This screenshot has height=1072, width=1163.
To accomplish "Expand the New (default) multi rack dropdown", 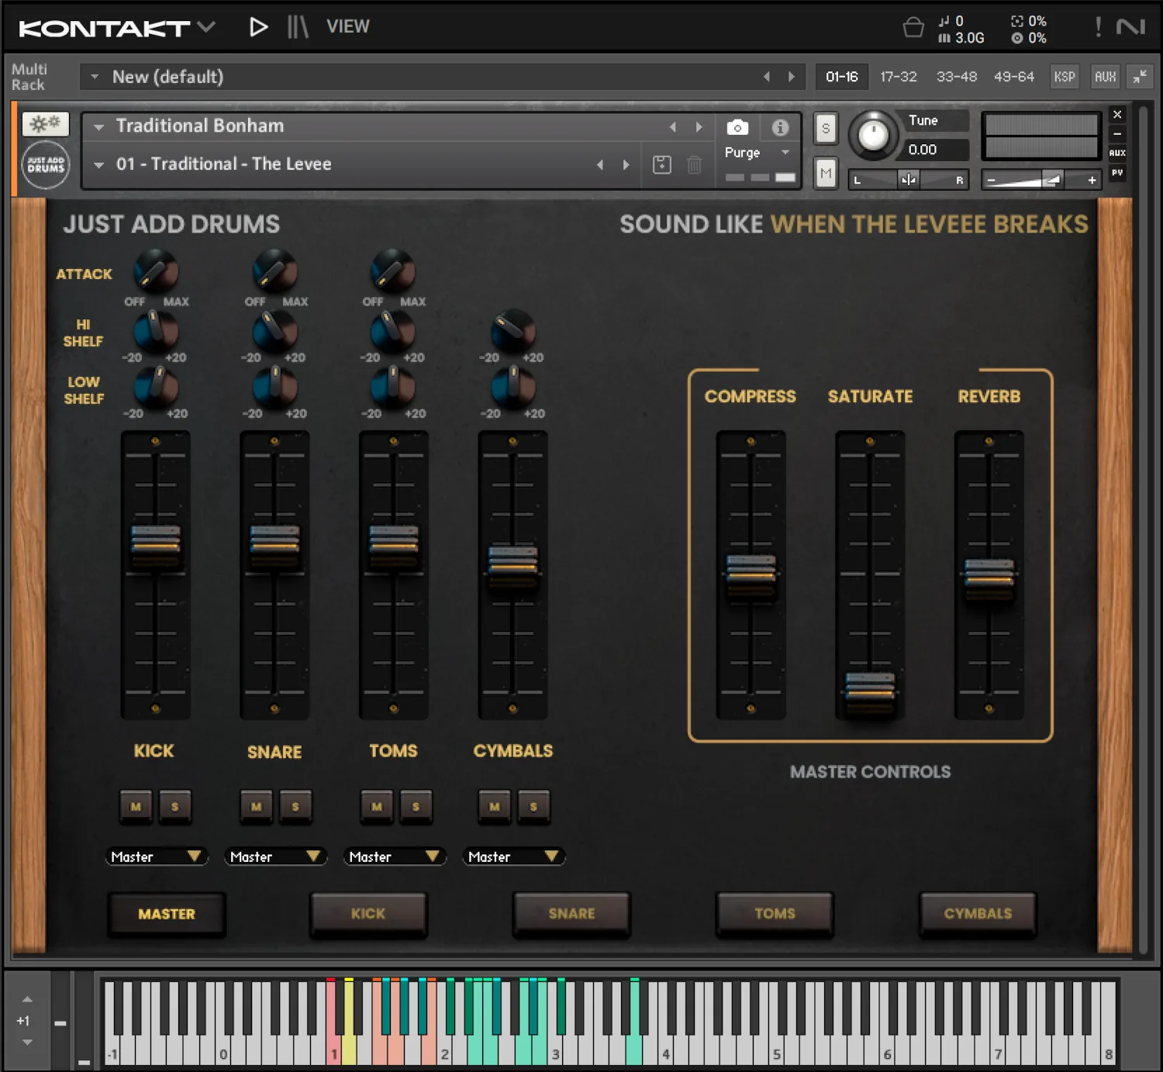I will 95,77.
